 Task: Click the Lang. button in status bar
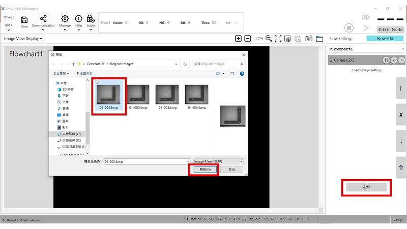pos(398,220)
